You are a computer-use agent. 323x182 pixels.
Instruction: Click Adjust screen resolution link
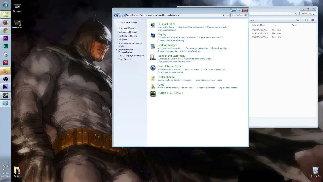click(210, 37)
